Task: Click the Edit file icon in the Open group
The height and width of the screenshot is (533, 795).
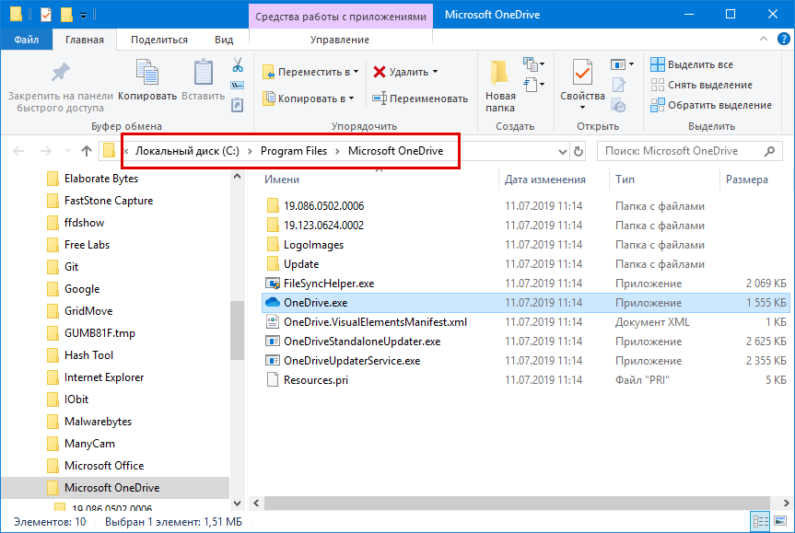Action: [x=618, y=85]
